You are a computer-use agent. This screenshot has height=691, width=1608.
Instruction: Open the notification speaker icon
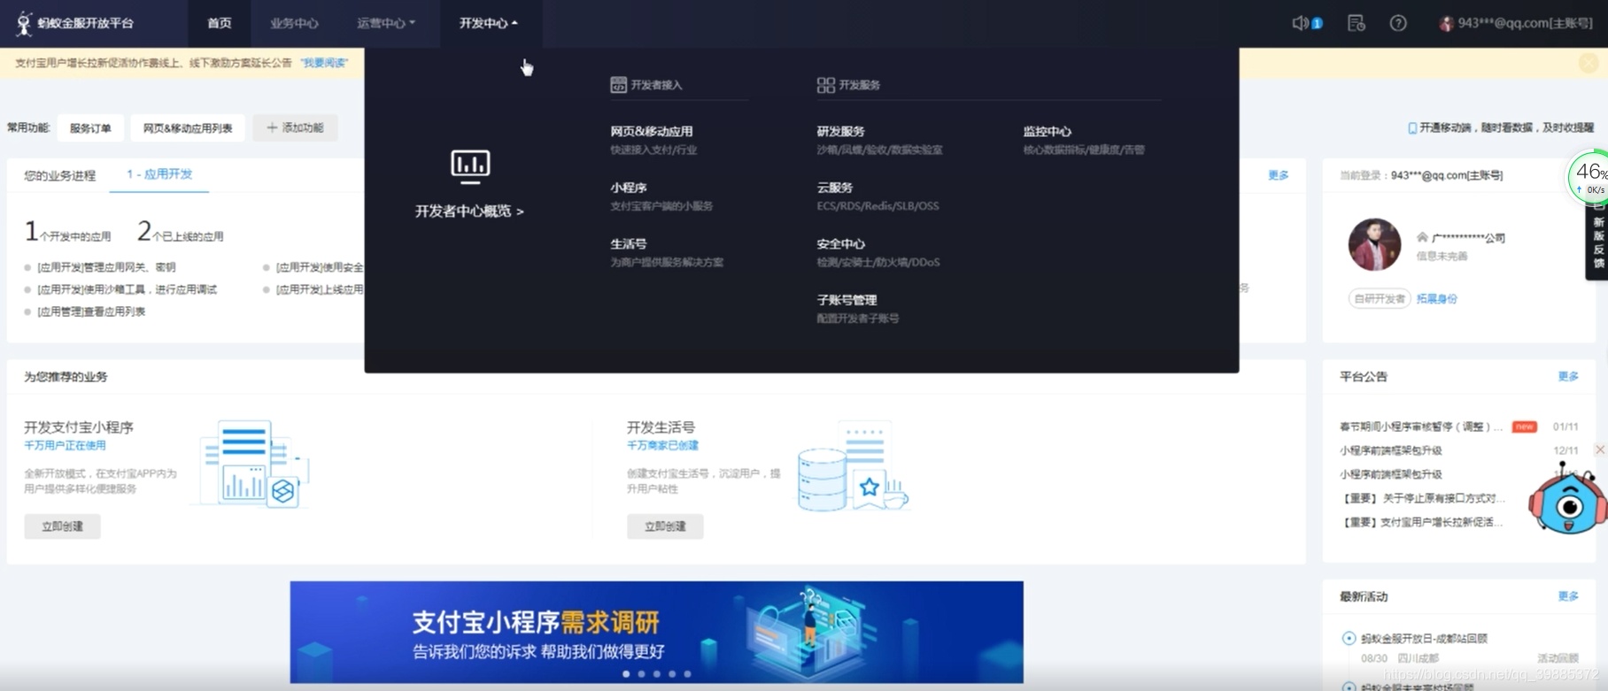[1300, 23]
